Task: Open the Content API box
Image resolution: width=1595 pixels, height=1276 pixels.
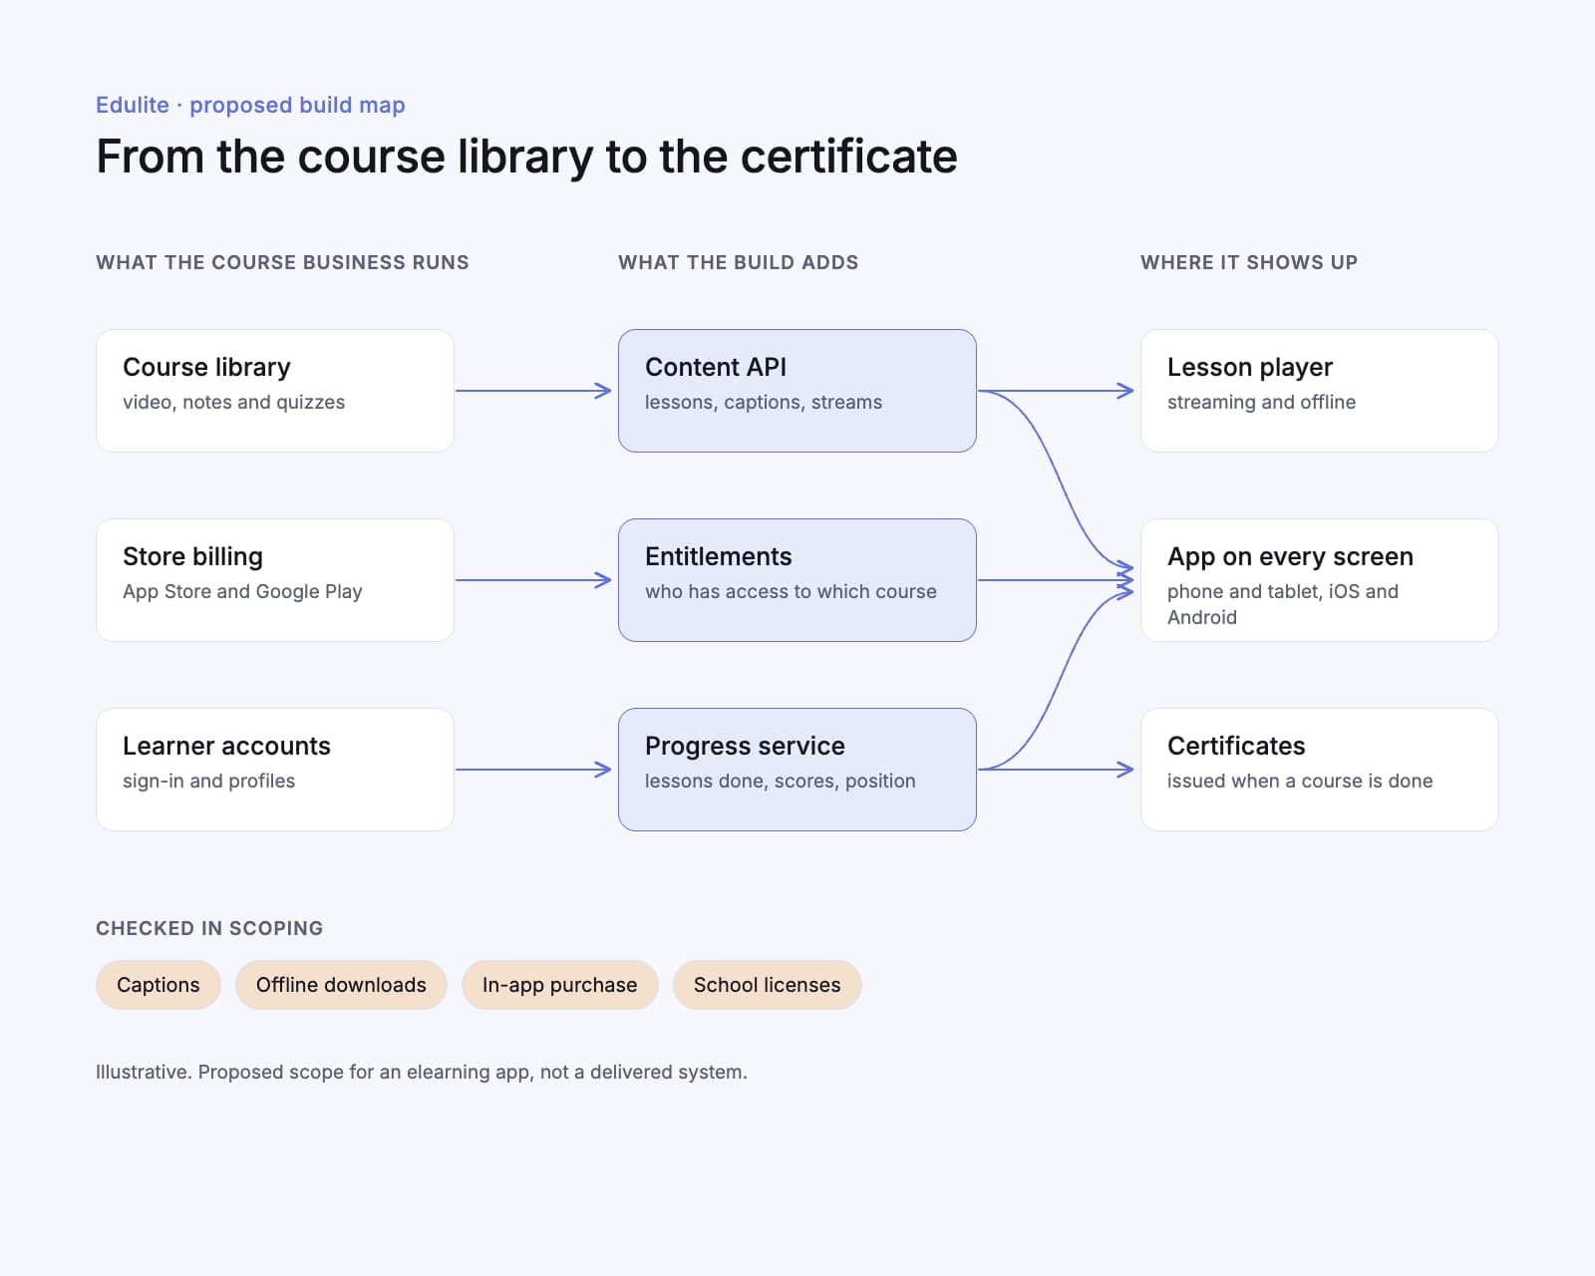Action: pos(797,391)
